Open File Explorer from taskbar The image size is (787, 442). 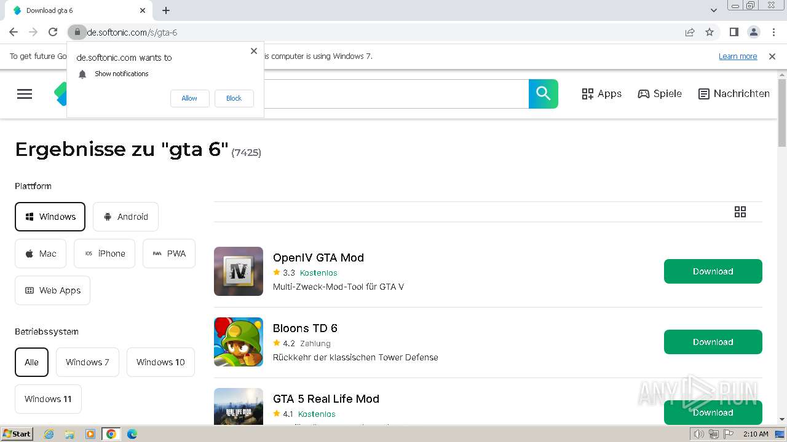(x=69, y=434)
